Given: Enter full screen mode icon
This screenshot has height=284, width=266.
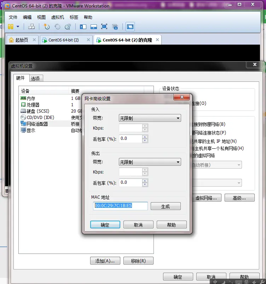Looking at the screenshot, I should (x=104, y=27).
